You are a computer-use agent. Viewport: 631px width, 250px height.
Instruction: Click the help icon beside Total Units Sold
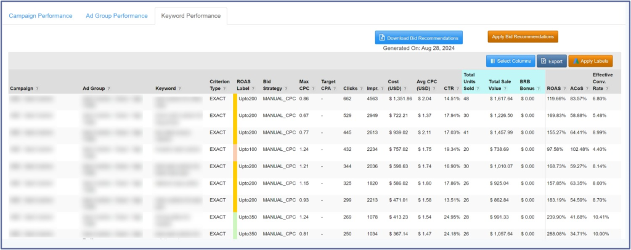(478, 89)
